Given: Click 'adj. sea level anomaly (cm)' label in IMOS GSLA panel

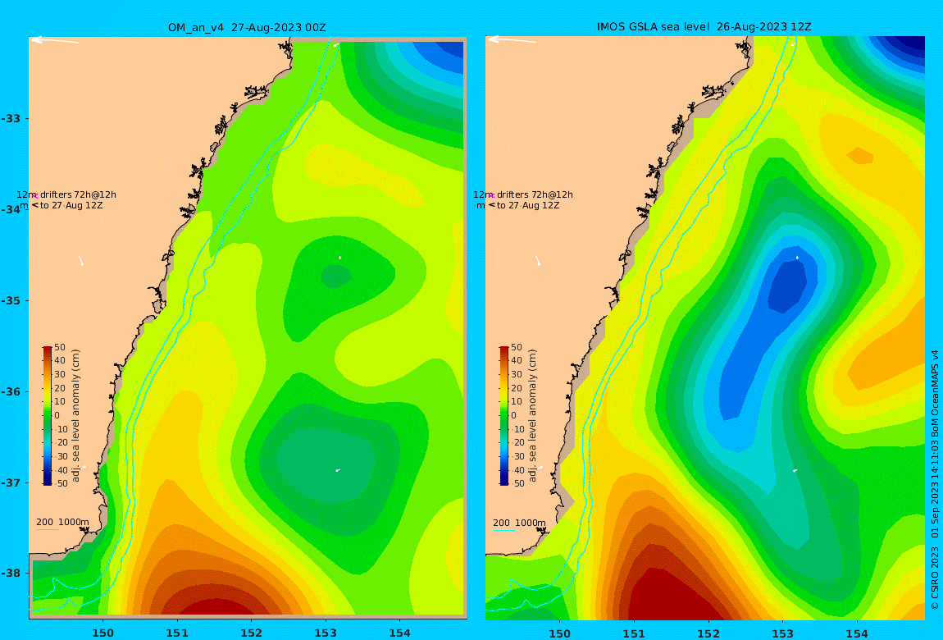Looking at the screenshot, I should pos(533,416).
